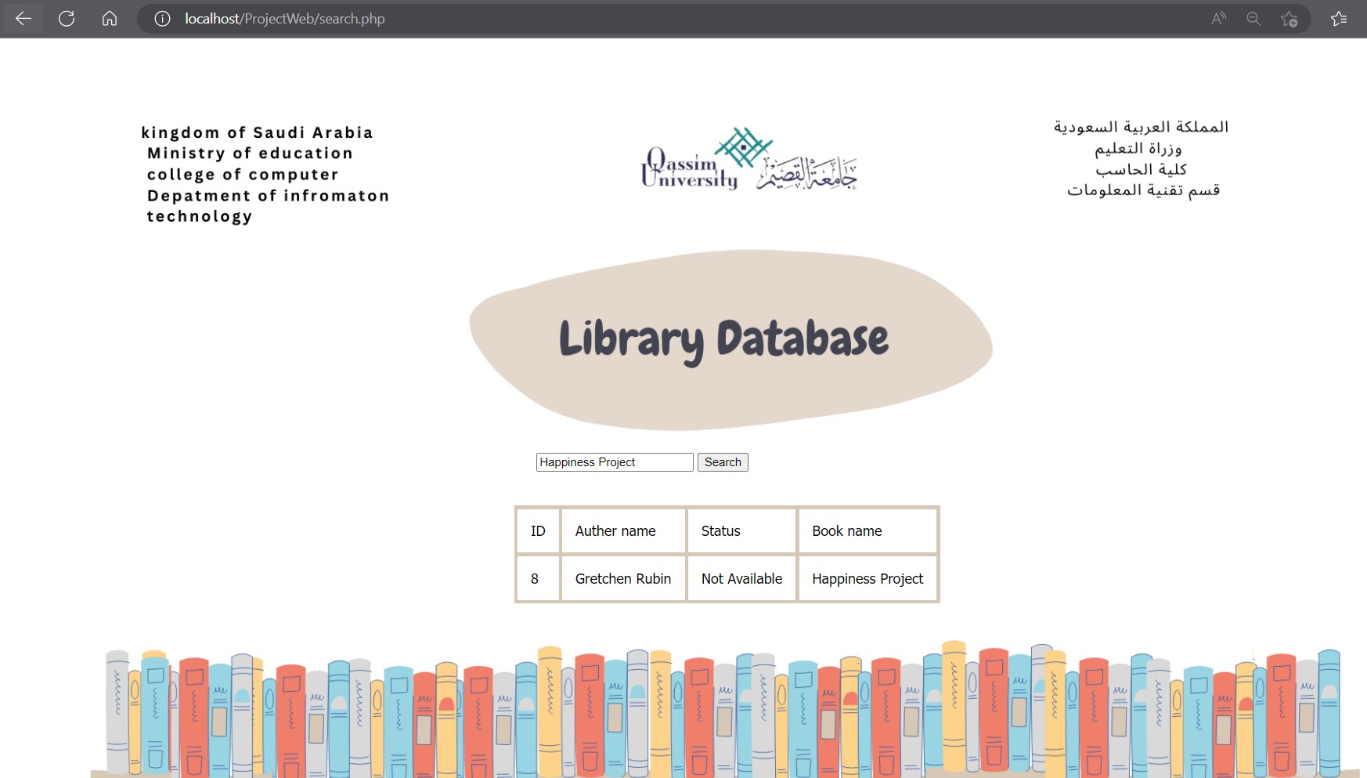Select the Auther name column header
The height and width of the screenshot is (778, 1367).
coord(615,530)
